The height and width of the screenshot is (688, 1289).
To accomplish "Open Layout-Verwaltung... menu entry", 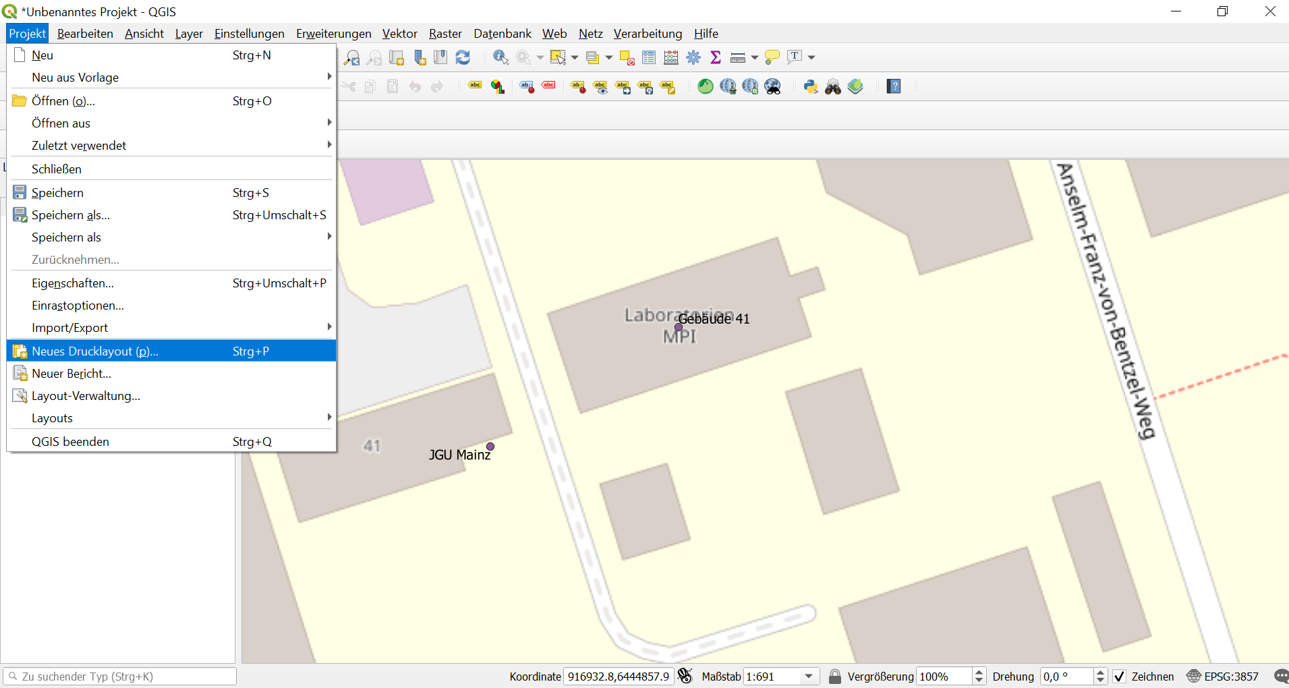I will click(x=171, y=396).
